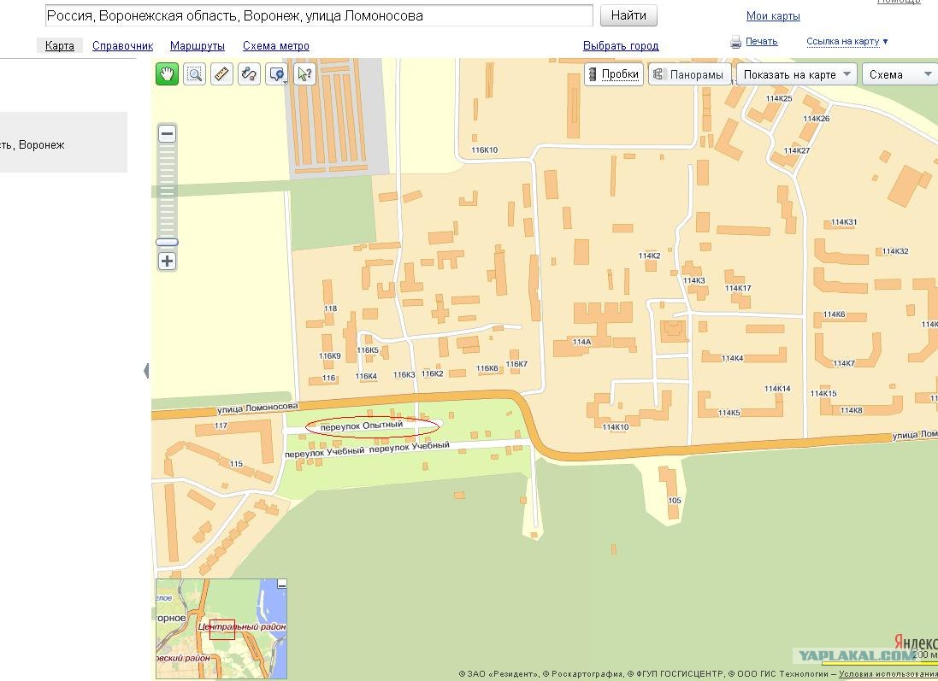
Task: Click building label 114К31
Action: pos(843,222)
